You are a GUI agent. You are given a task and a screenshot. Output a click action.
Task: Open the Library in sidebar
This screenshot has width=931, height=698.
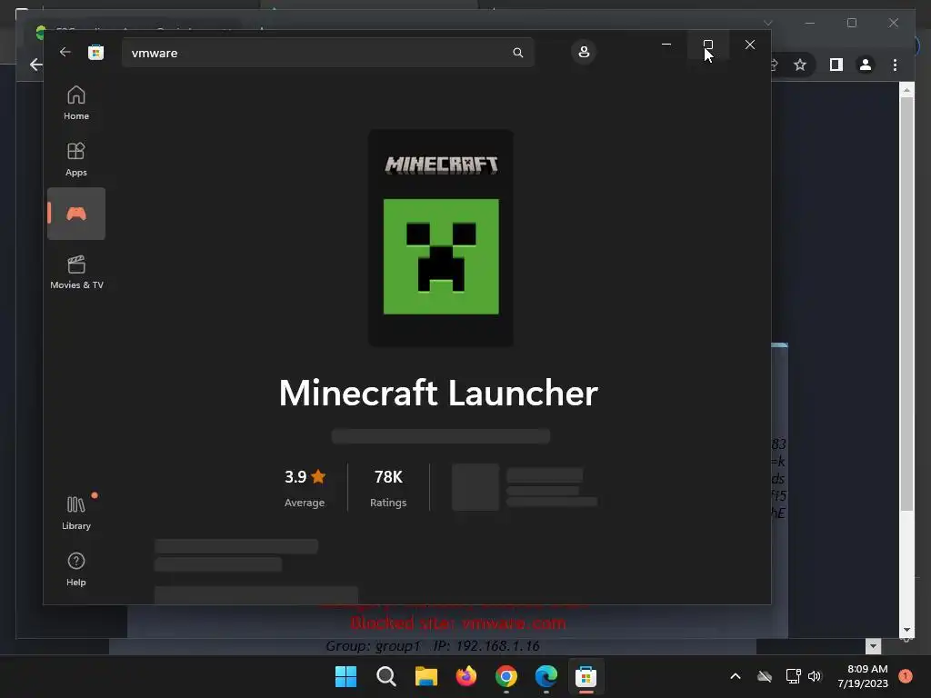coord(76,513)
